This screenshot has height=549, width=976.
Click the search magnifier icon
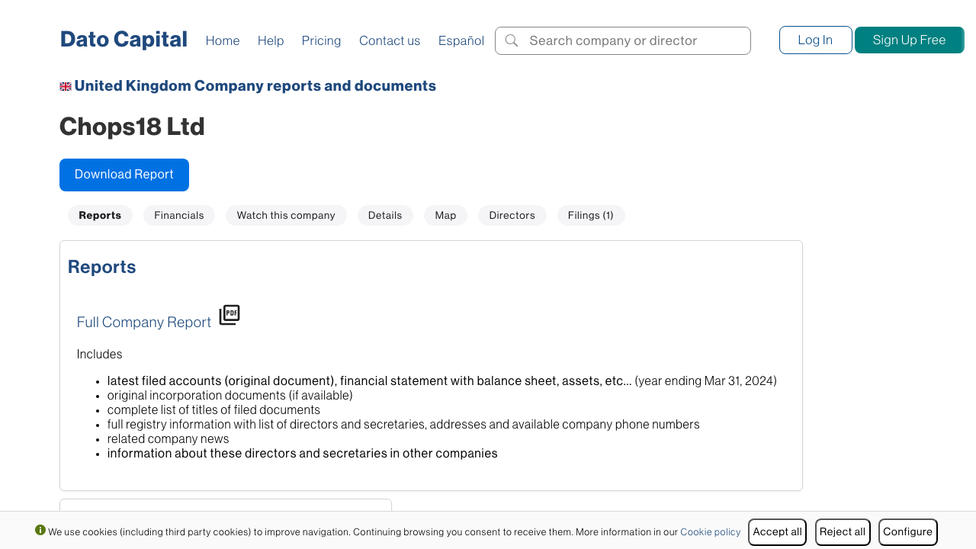point(512,40)
